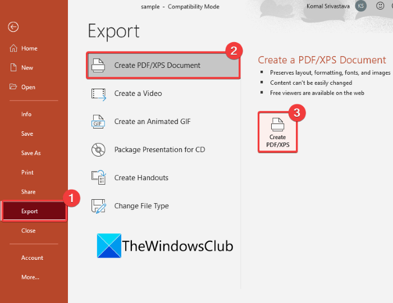Viewport: 393px width, 303px height.
Task: Click the filmstrip icon for Create a Video
Action: click(x=98, y=94)
